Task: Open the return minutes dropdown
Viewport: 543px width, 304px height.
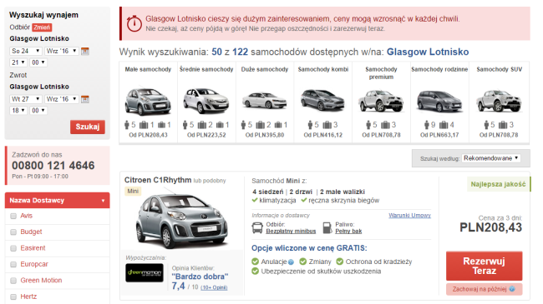Action: coord(38,111)
